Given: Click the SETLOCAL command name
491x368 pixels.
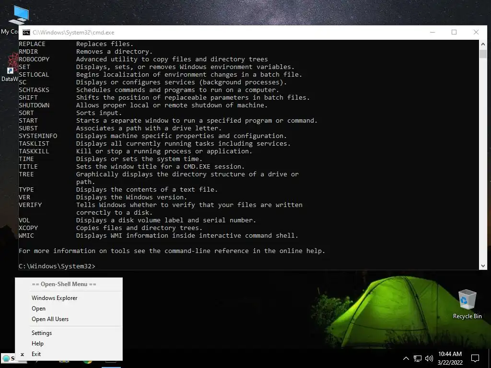Looking at the screenshot, I should click(x=34, y=74).
